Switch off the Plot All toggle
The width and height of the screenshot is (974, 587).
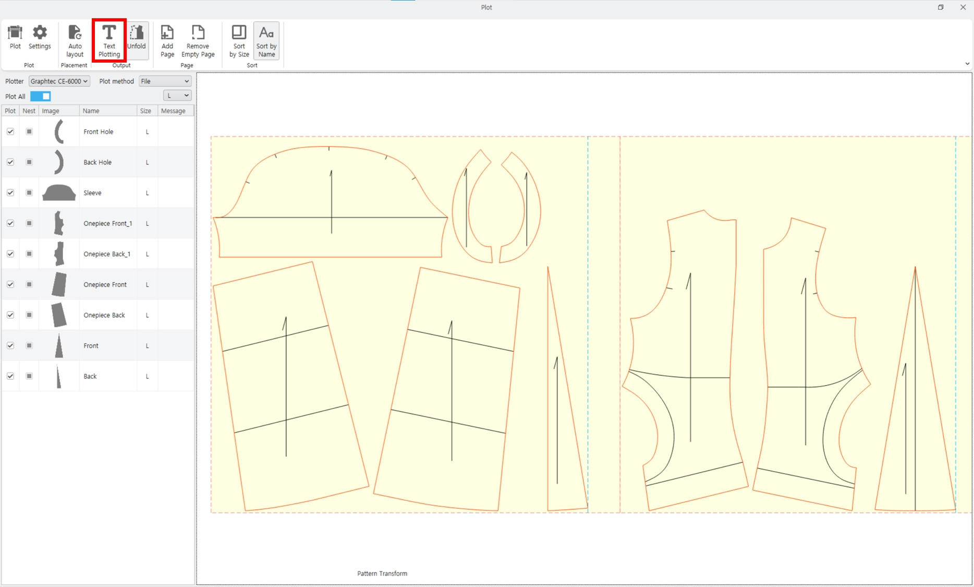click(x=41, y=96)
